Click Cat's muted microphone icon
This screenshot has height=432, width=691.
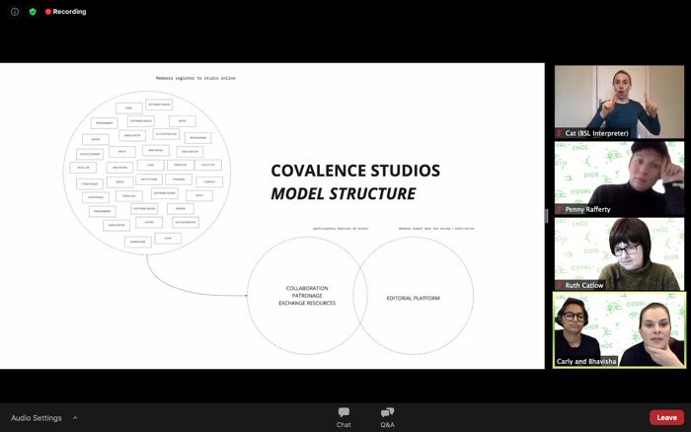(560, 133)
